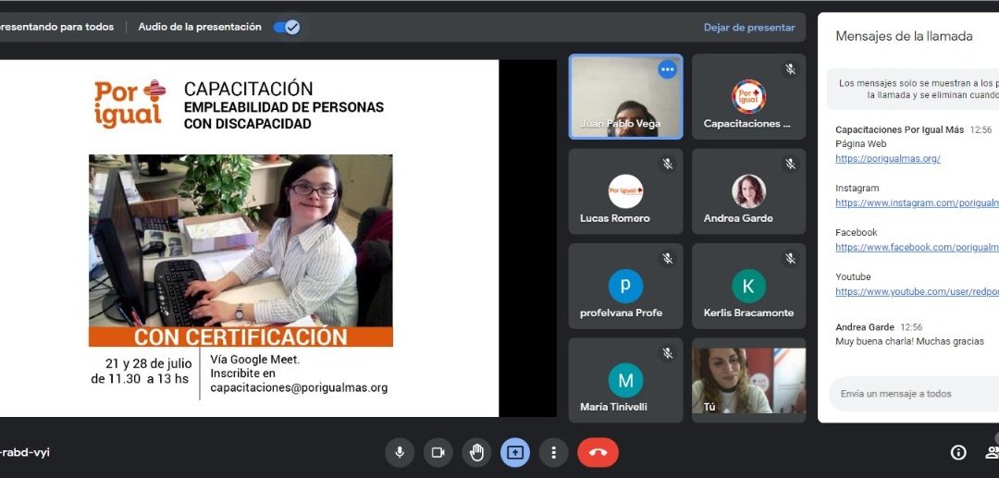
Task: Open the Facebook link in chat
Action: point(917,247)
